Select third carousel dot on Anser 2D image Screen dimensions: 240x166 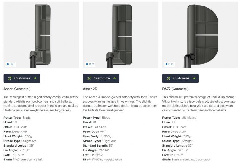[93, 64]
